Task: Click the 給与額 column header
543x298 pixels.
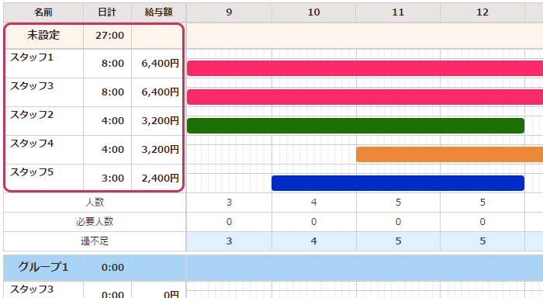Action: pos(158,12)
